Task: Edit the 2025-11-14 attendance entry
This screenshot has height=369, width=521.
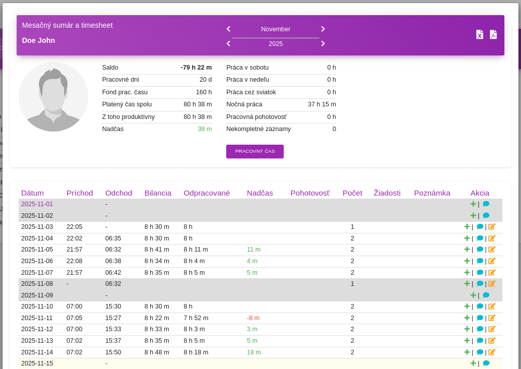Action: coord(492,352)
